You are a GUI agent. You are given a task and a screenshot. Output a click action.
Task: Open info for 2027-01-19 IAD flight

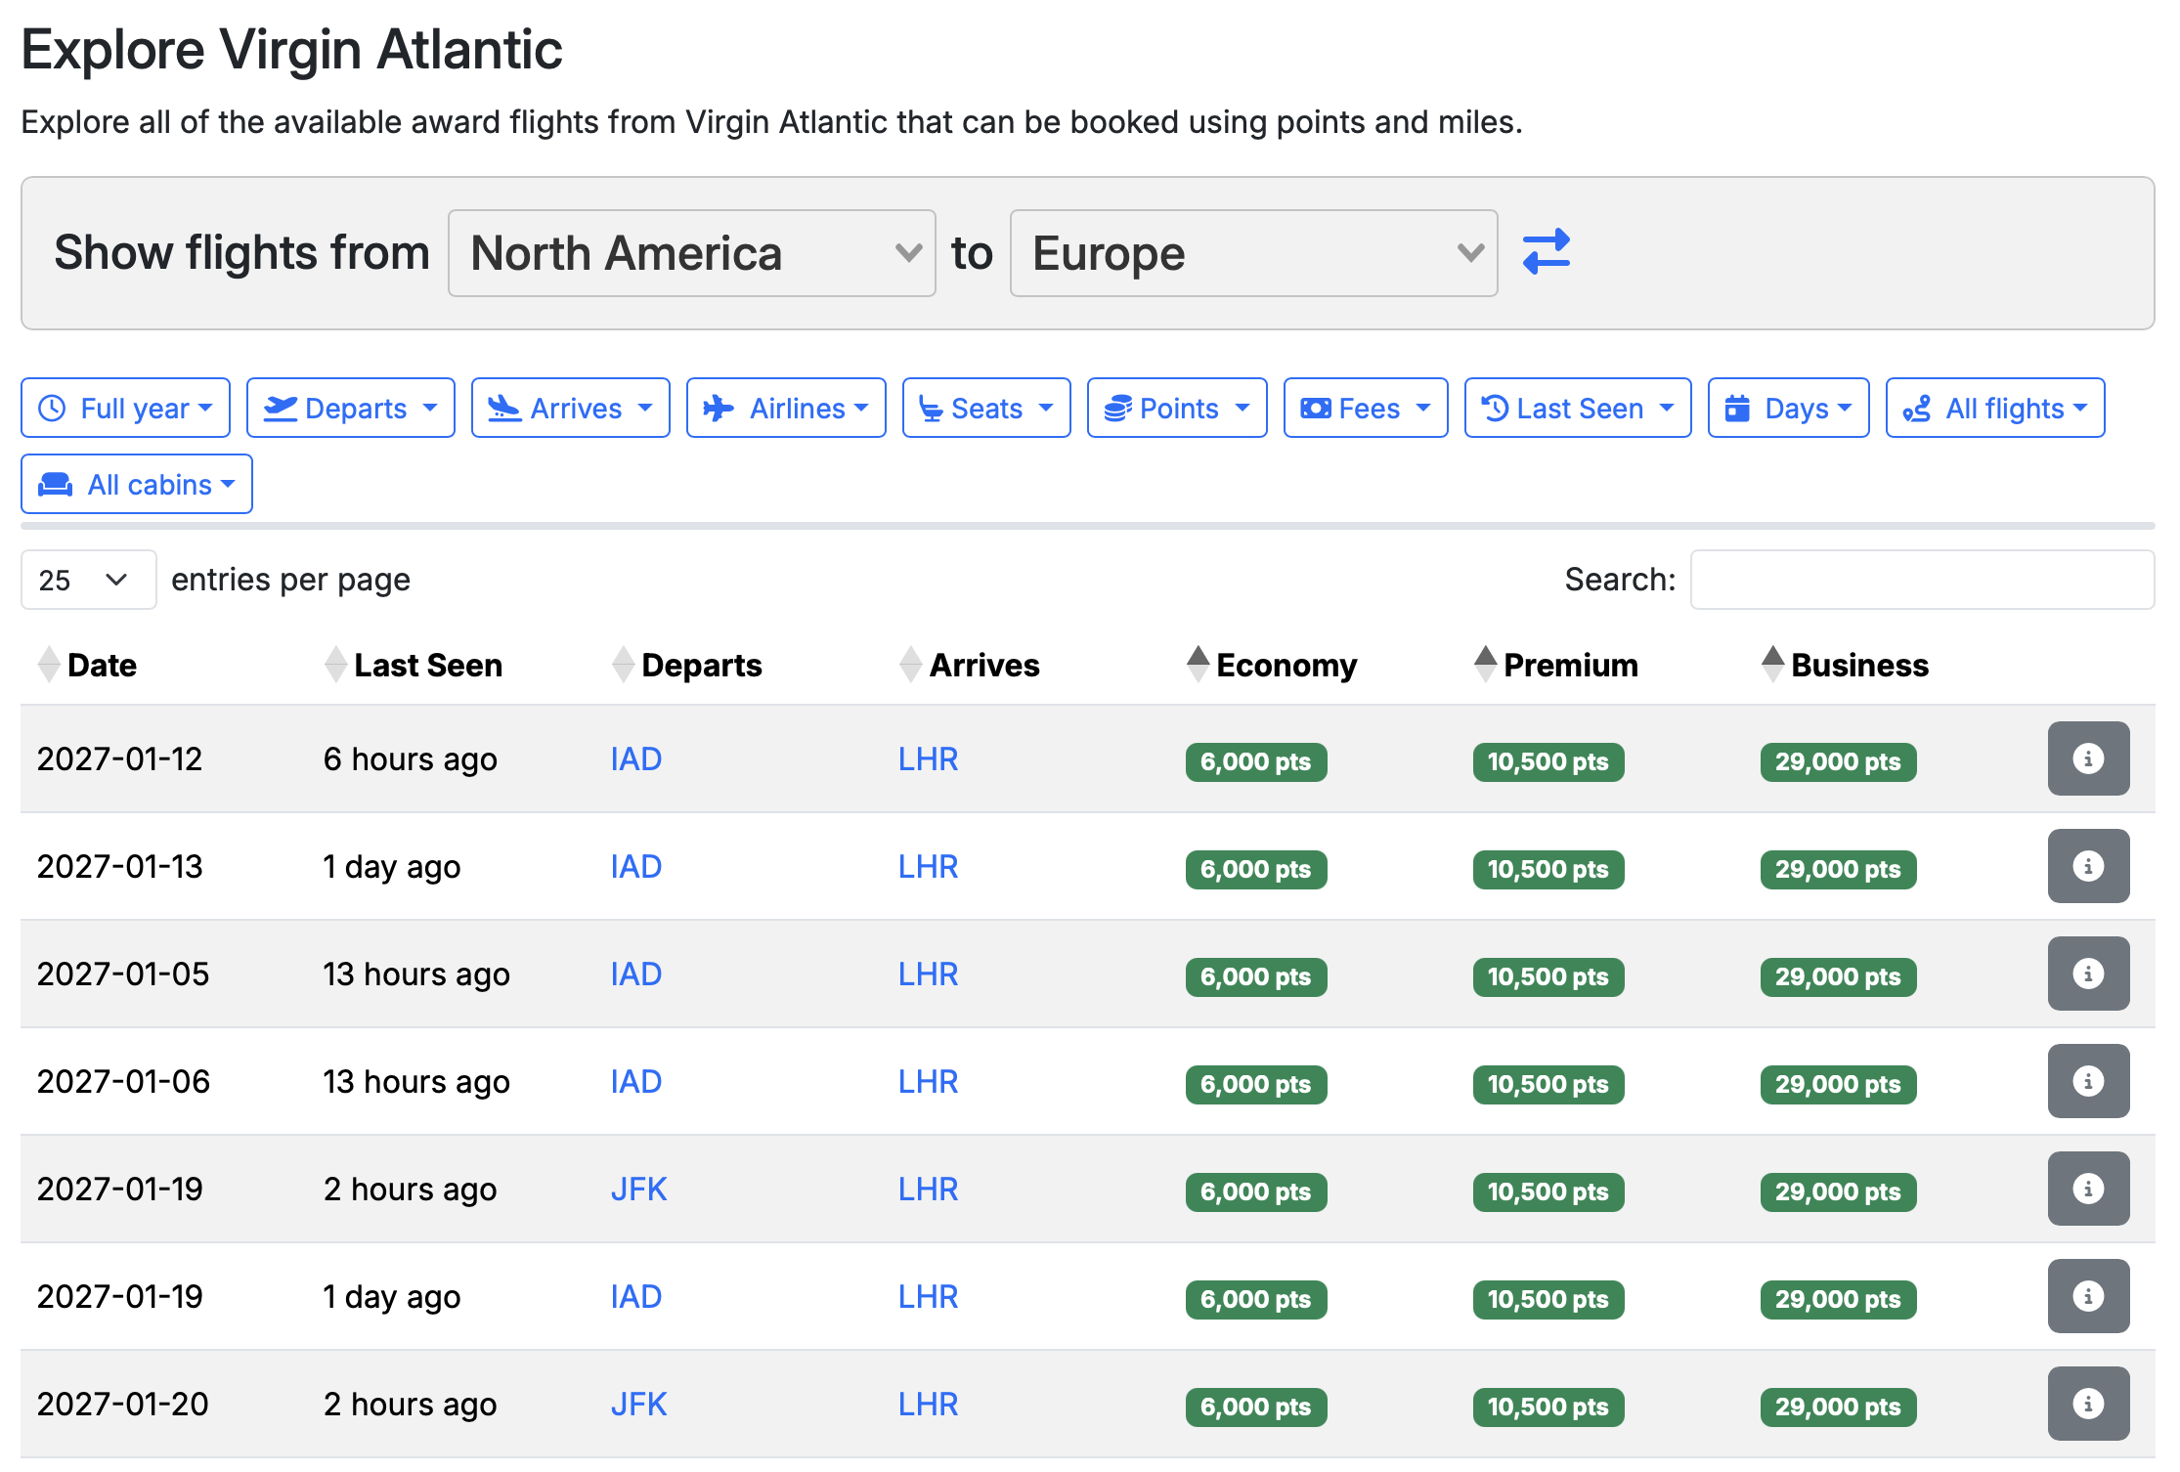2088,1296
